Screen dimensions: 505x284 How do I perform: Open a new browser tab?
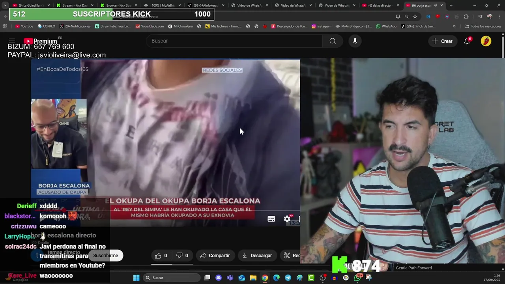tap(451, 6)
